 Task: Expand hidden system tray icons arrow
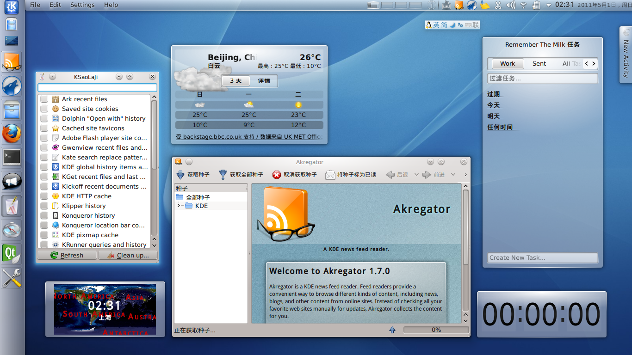549,5
